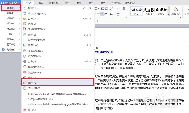Viewport: 189px width, 113px height.
Task: Apply the 标题 2 style thumbnail
Action: [161, 11]
